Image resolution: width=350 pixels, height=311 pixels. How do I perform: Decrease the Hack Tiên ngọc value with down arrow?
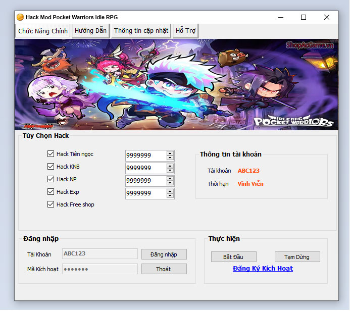pos(170,158)
